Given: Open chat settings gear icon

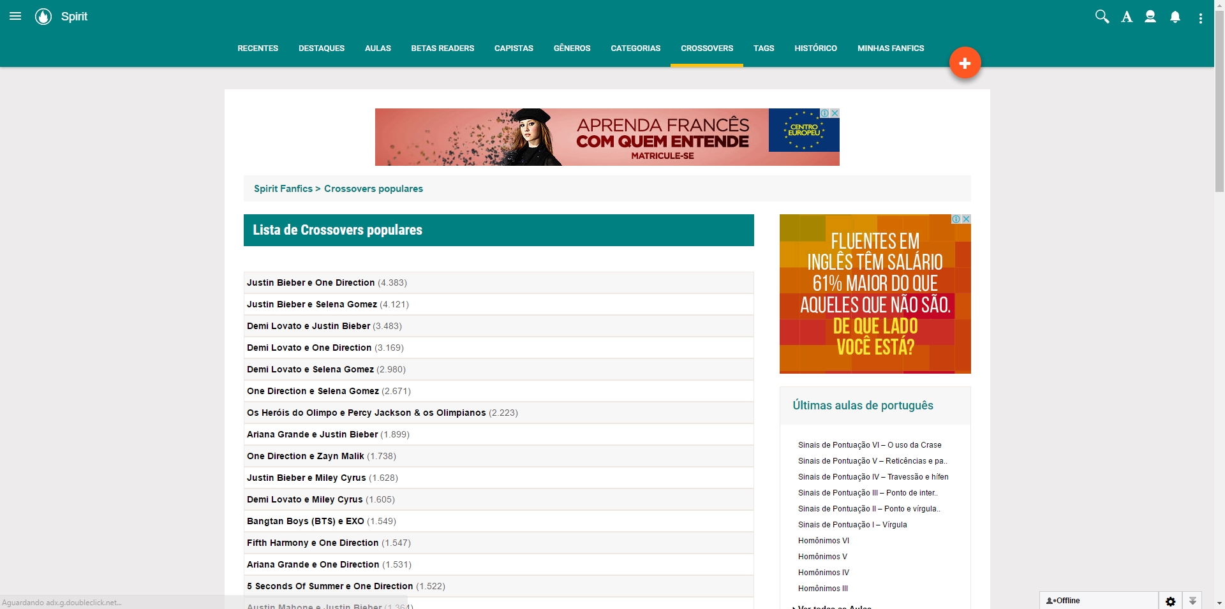Looking at the screenshot, I should coord(1170,601).
